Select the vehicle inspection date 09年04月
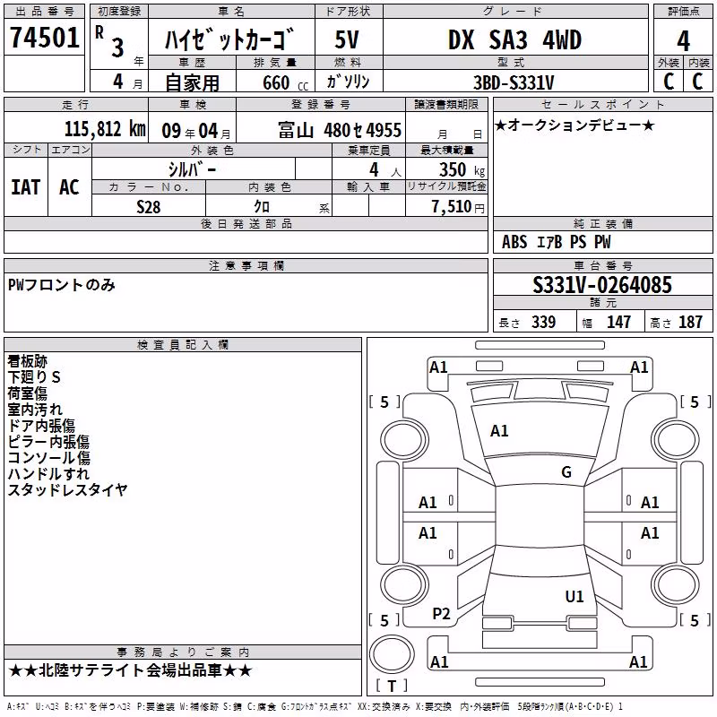 (x=196, y=131)
